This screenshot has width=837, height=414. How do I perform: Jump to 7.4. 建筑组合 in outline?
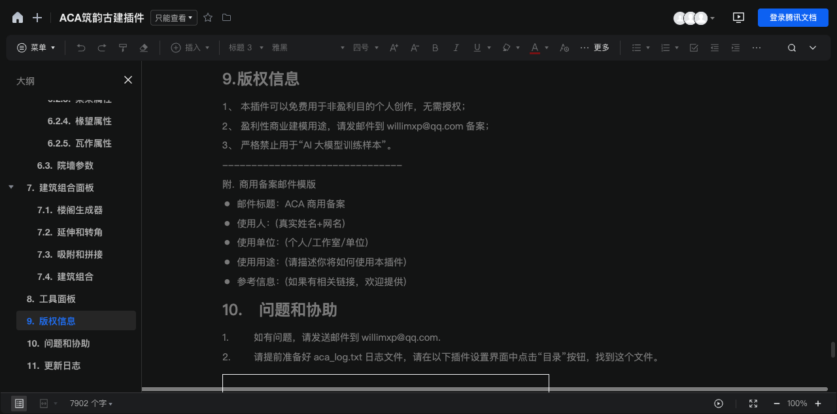[x=65, y=277]
